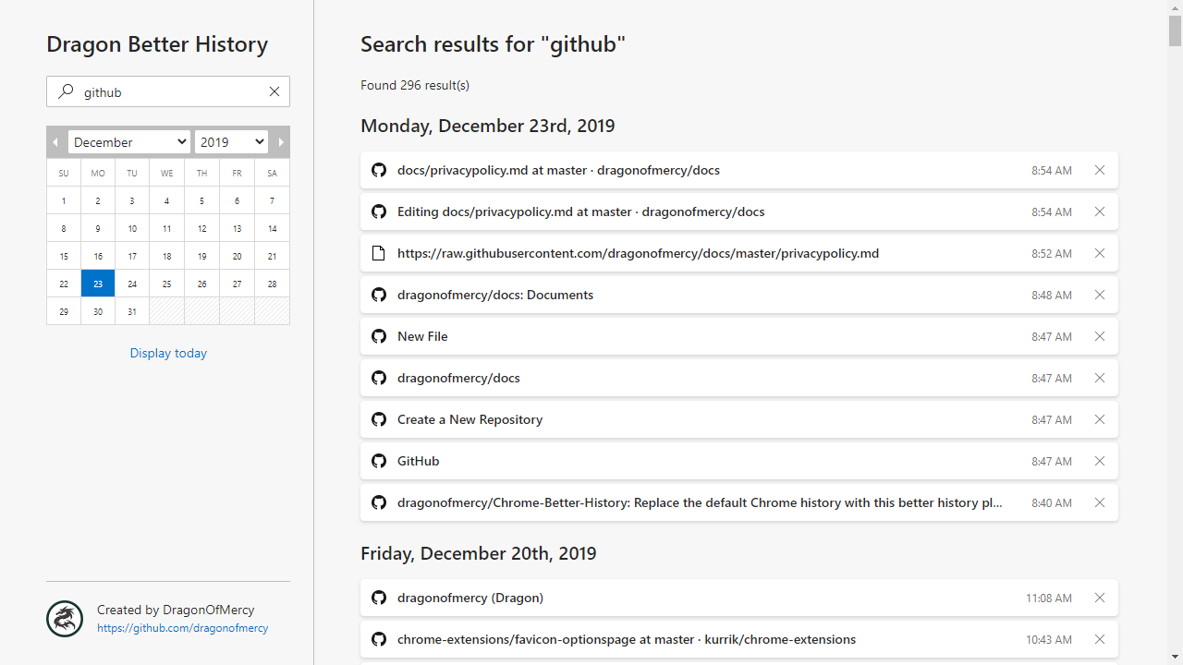Go to next month in calendar
The height and width of the screenshot is (665, 1183).
(x=281, y=142)
